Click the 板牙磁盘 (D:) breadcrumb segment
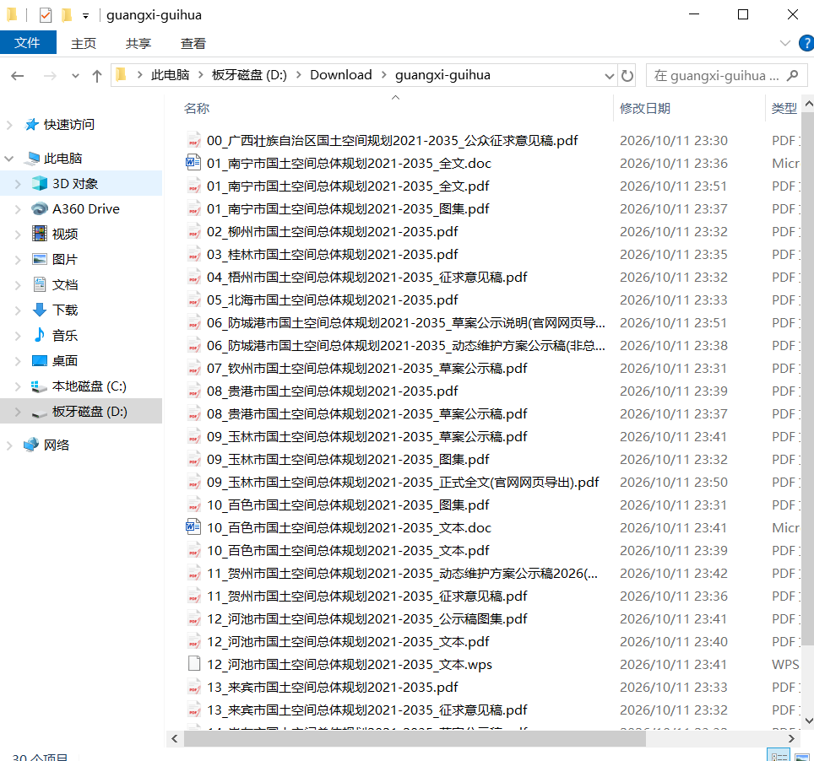Image resolution: width=814 pixels, height=761 pixels. (249, 75)
